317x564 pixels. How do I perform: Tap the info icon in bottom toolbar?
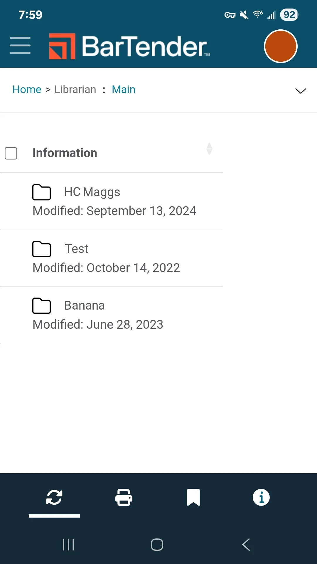tap(261, 497)
